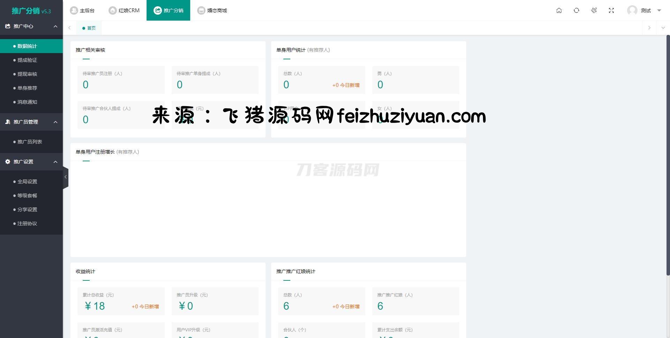The image size is (670, 338).
Task: Click the 累计总收益 card
Action: (x=121, y=301)
